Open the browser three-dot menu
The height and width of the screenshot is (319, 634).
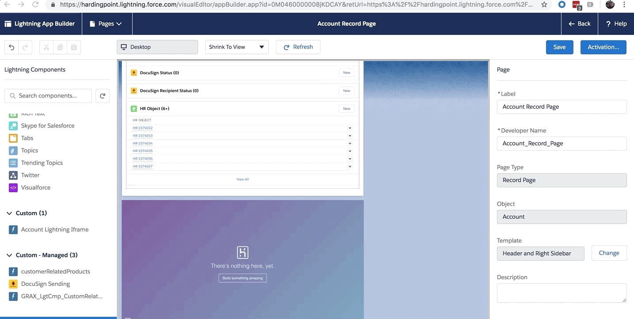tap(625, 5)
